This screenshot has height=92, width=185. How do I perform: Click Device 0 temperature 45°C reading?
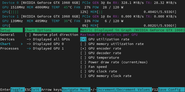tap(68, 7)
